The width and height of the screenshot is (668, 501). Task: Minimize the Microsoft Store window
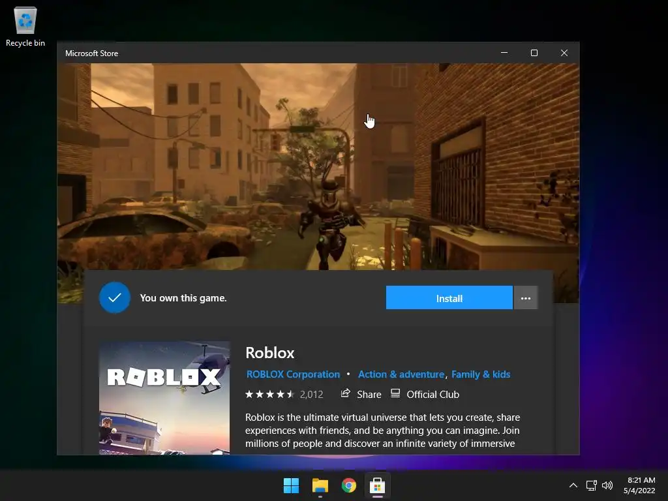click(504, 53)
